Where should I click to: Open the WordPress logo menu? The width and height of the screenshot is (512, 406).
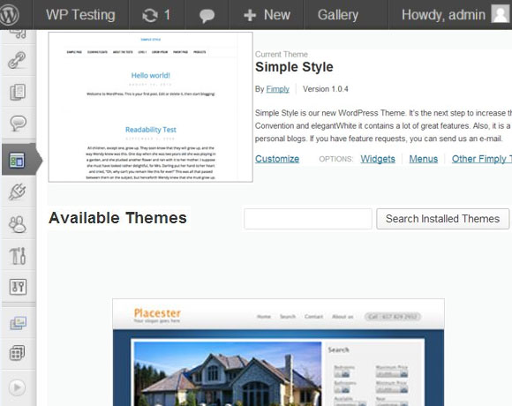(10, 15)
